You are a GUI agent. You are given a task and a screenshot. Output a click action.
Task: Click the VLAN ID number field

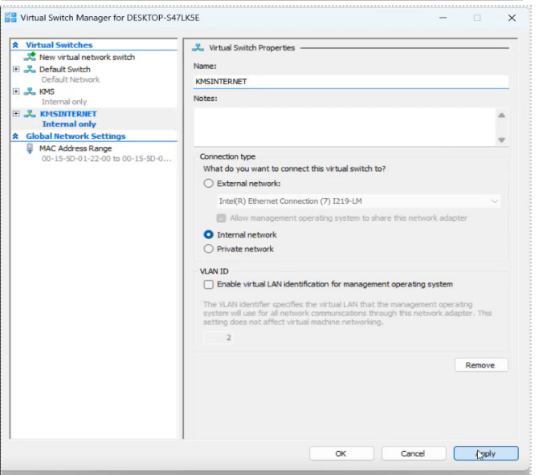coord(218,338)
